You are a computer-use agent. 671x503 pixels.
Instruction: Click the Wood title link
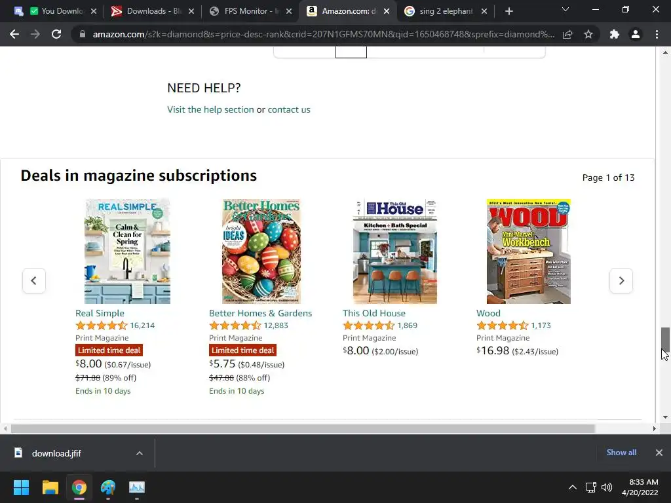pos(488,313)
